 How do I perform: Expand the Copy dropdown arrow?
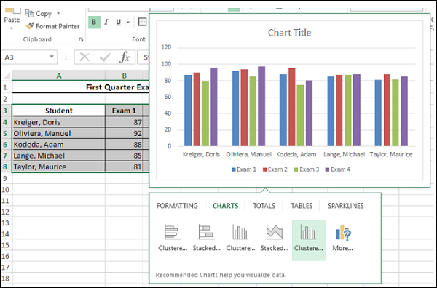(58, 13)
